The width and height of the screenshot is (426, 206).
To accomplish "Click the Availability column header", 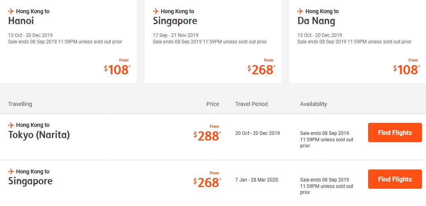I will [313, 104].
